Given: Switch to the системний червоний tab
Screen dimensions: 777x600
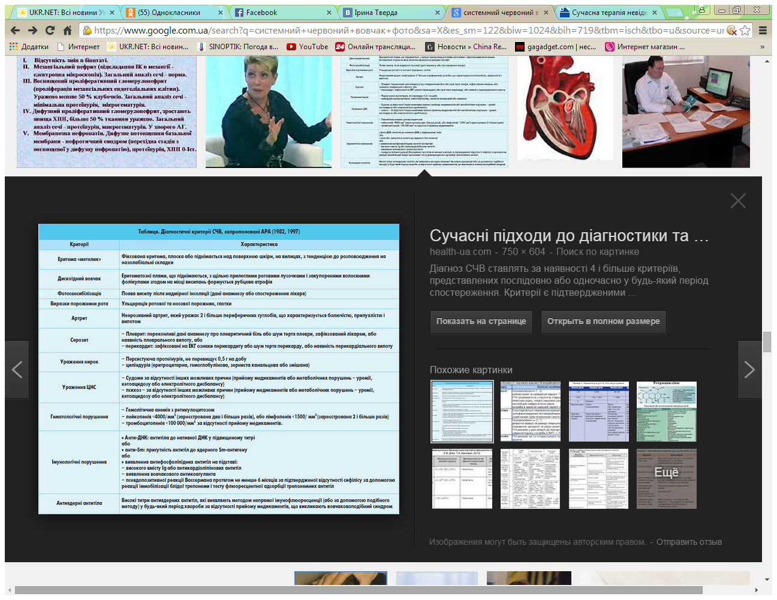Looking at the screenshot, I should (501, 13).
